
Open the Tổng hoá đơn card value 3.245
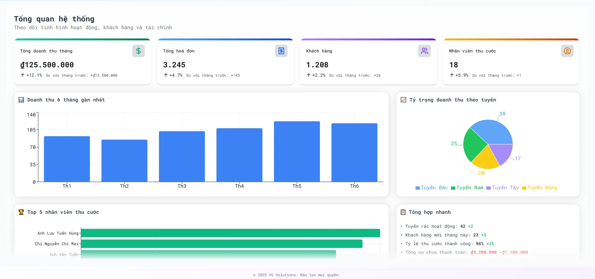point(174,65)
